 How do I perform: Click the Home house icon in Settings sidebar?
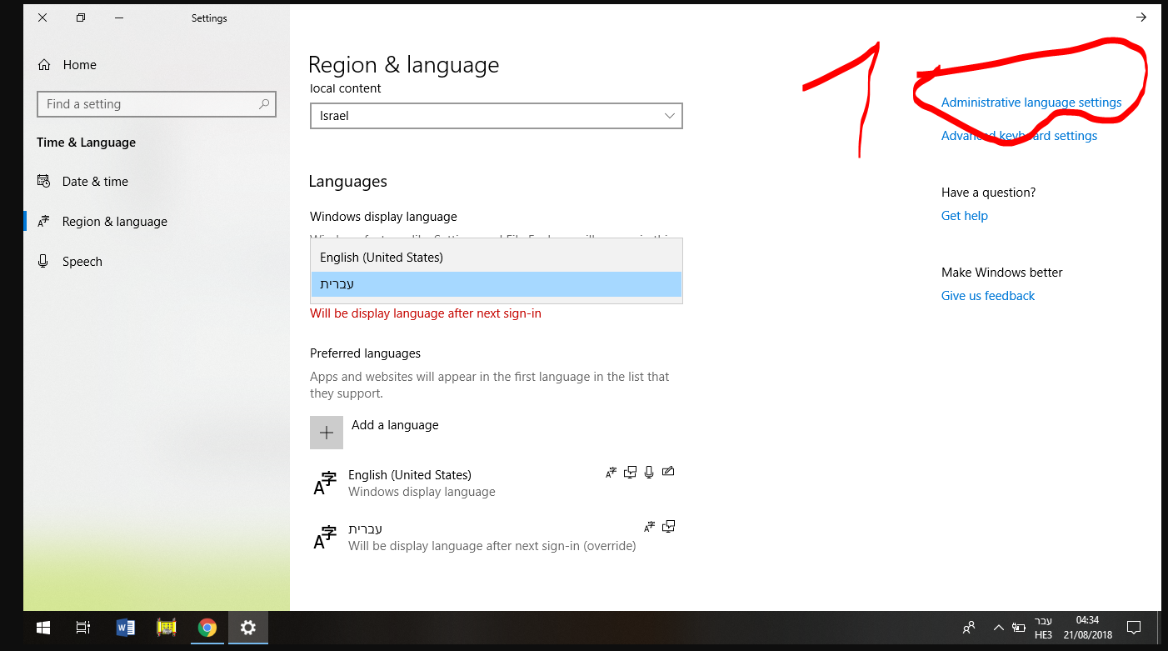point(44,65)
